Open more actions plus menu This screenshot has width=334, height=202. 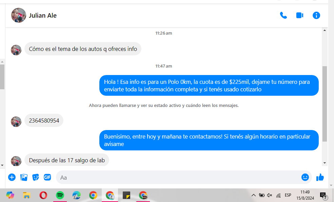click(x=12, y=177)
